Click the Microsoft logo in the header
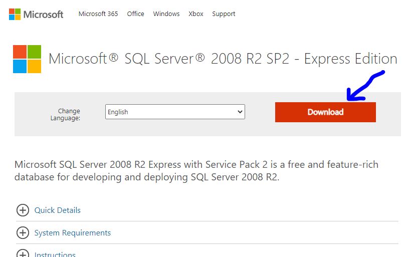The width and height of the screenshot is (405, 257). 36,14
